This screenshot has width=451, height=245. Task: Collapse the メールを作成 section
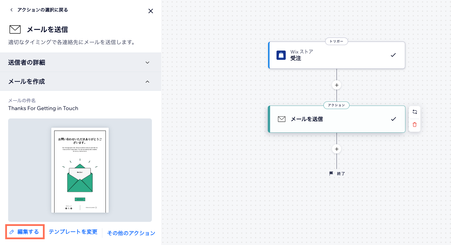pos(147,81)
